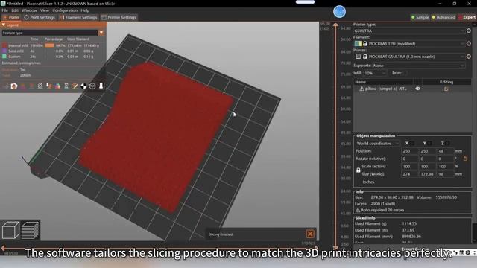Click the horizontal moves slider left handle
Image resolution: width=477 pixels, height=268 pixels.
point(3,248)
